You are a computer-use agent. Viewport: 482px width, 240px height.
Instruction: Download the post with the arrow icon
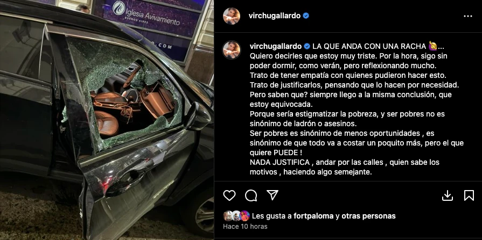448,195
